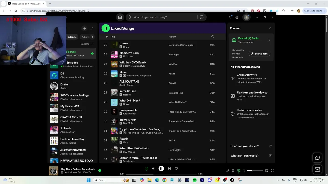Enter full screen mode
The height and width of the screenshot is (184, 328).
(272, 170)
